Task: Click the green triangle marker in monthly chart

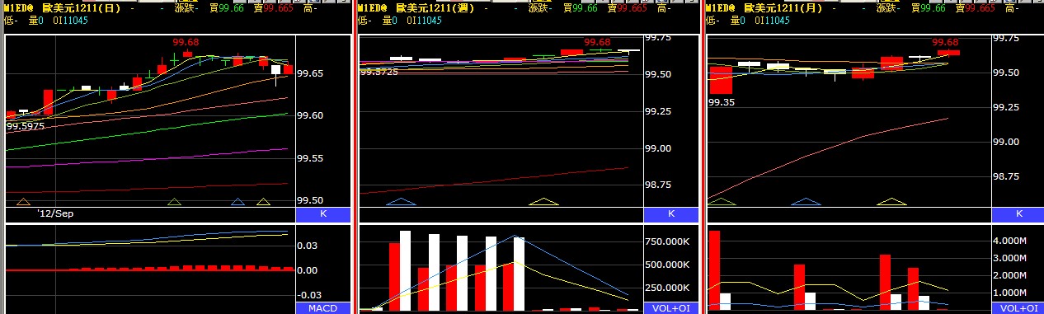Action: point(722,202)
